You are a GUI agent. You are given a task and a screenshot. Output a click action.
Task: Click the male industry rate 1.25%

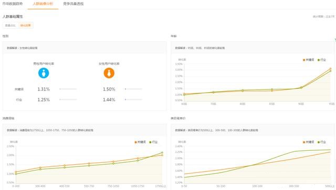pyautogui.click(x=44, y=99)
